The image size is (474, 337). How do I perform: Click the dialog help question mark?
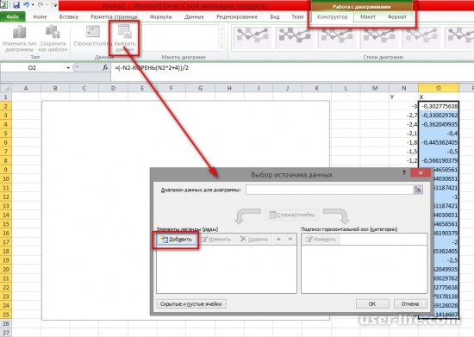(x=404, y=173)
